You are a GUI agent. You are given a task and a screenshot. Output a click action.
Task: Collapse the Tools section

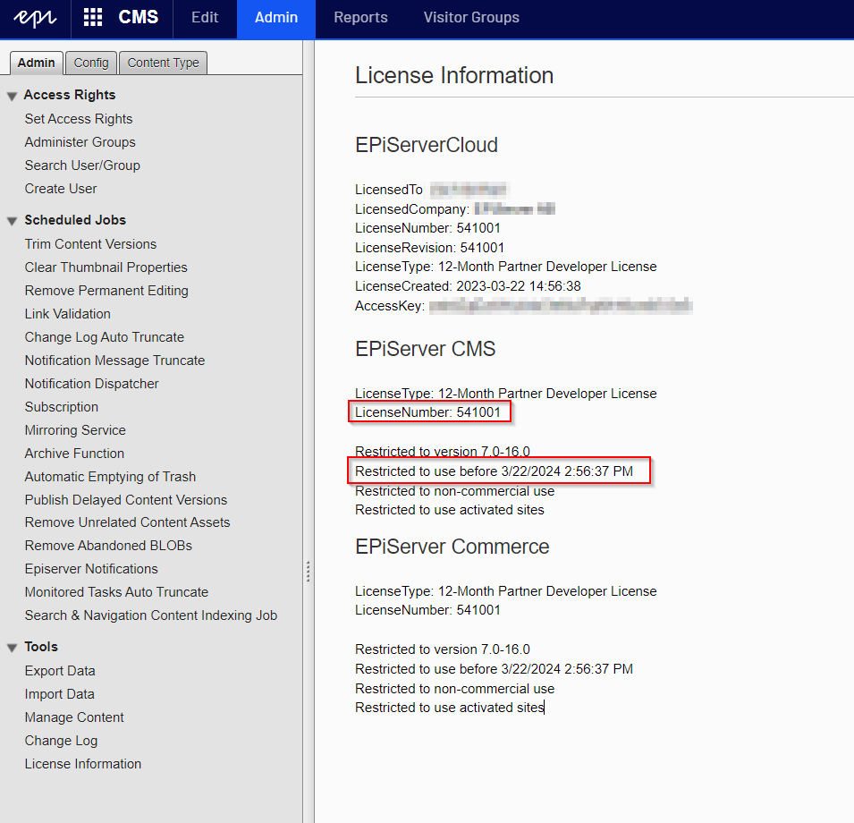point(12,649)
